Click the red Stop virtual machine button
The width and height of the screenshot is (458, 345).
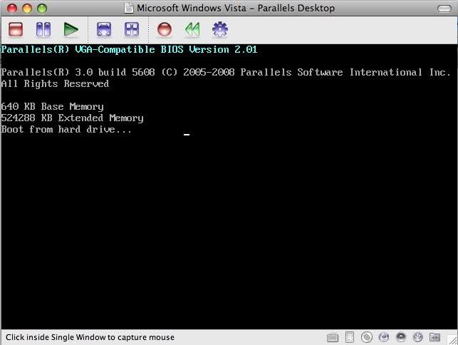tap(16, 29)
